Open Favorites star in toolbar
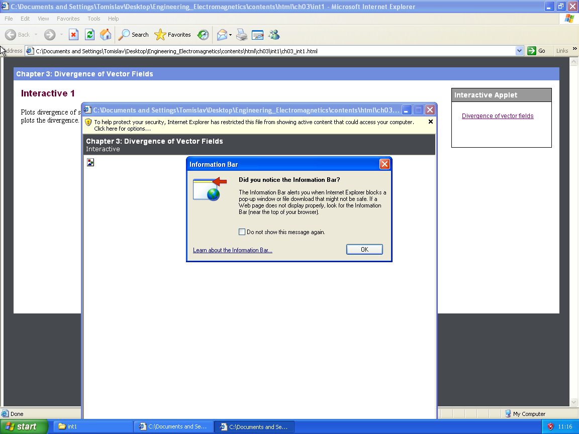The height and width of the screenshot is (434, 579). pyautogui.click(x=172, y=35)
